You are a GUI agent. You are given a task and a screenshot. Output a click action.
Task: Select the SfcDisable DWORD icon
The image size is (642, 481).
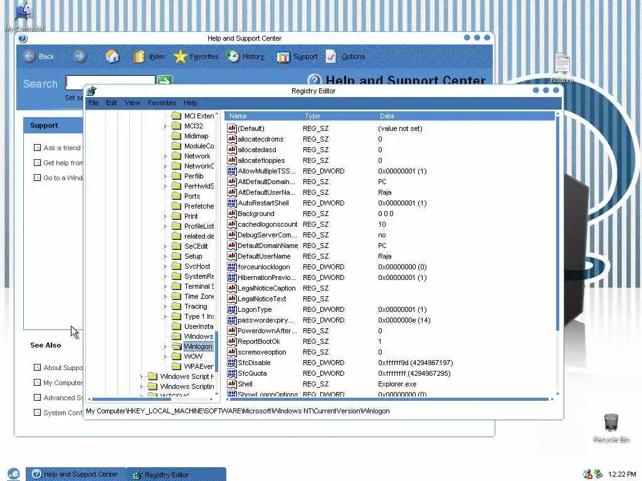(232, 363)
